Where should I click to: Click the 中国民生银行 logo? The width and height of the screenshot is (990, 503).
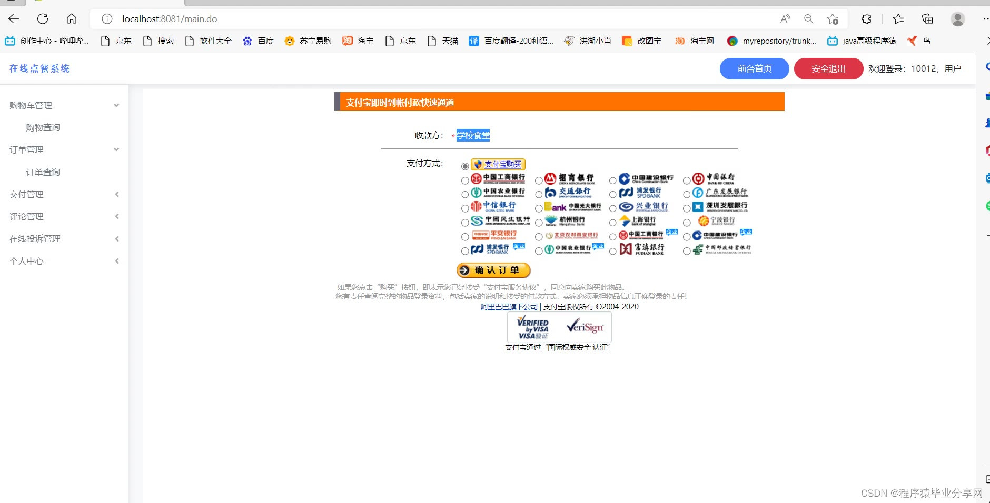[500, 220]
